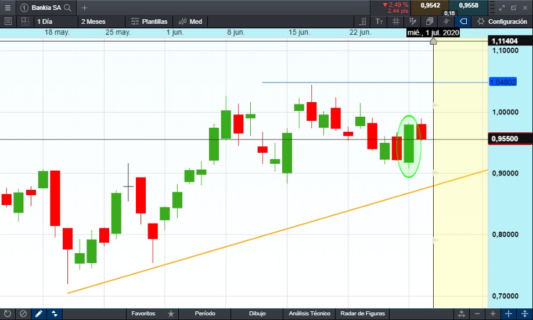
Task: Open the Plantillas templates menu
Action: click(x=149, y=21)
